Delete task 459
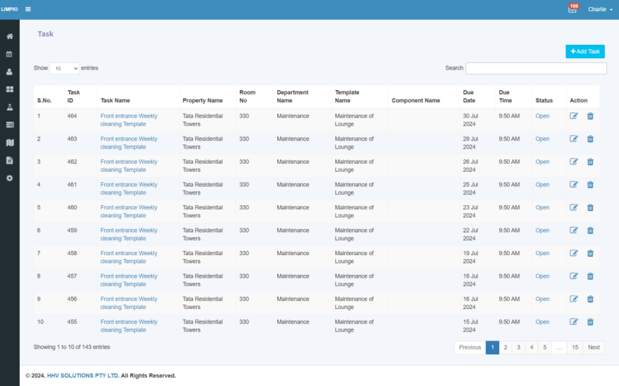This screenshot has height=386, width=619. tap(590, 230)
